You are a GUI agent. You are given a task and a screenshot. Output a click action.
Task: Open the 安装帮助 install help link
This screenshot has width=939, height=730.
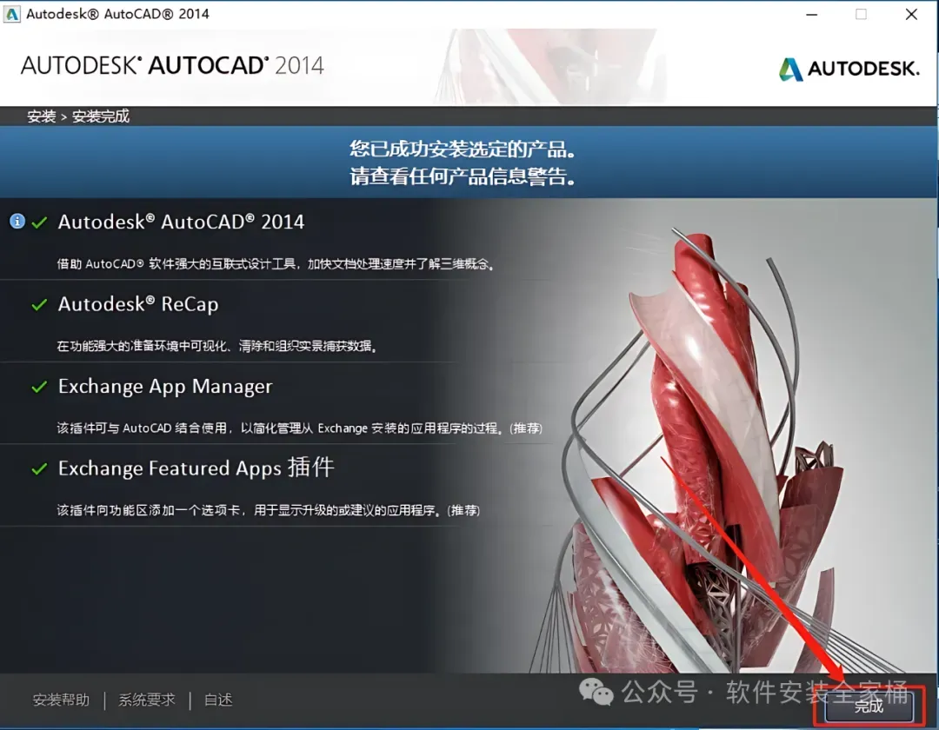tap(61, 700)
